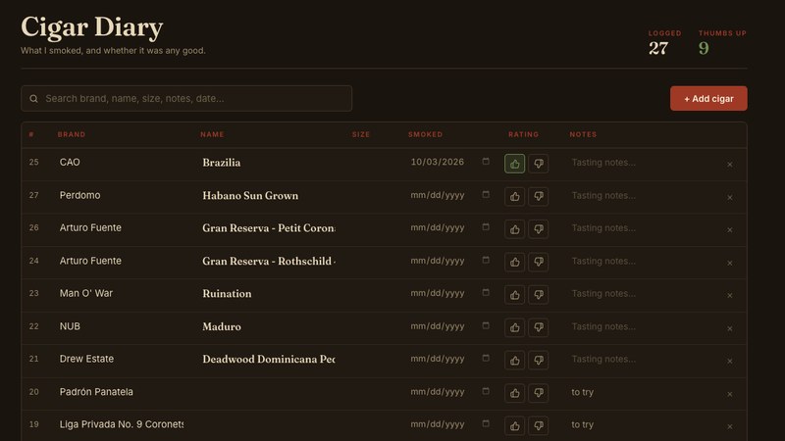Delete the Liga Privada No. 9 entry
This screenshot has height=441, width=785.
(x=729, y=426)
